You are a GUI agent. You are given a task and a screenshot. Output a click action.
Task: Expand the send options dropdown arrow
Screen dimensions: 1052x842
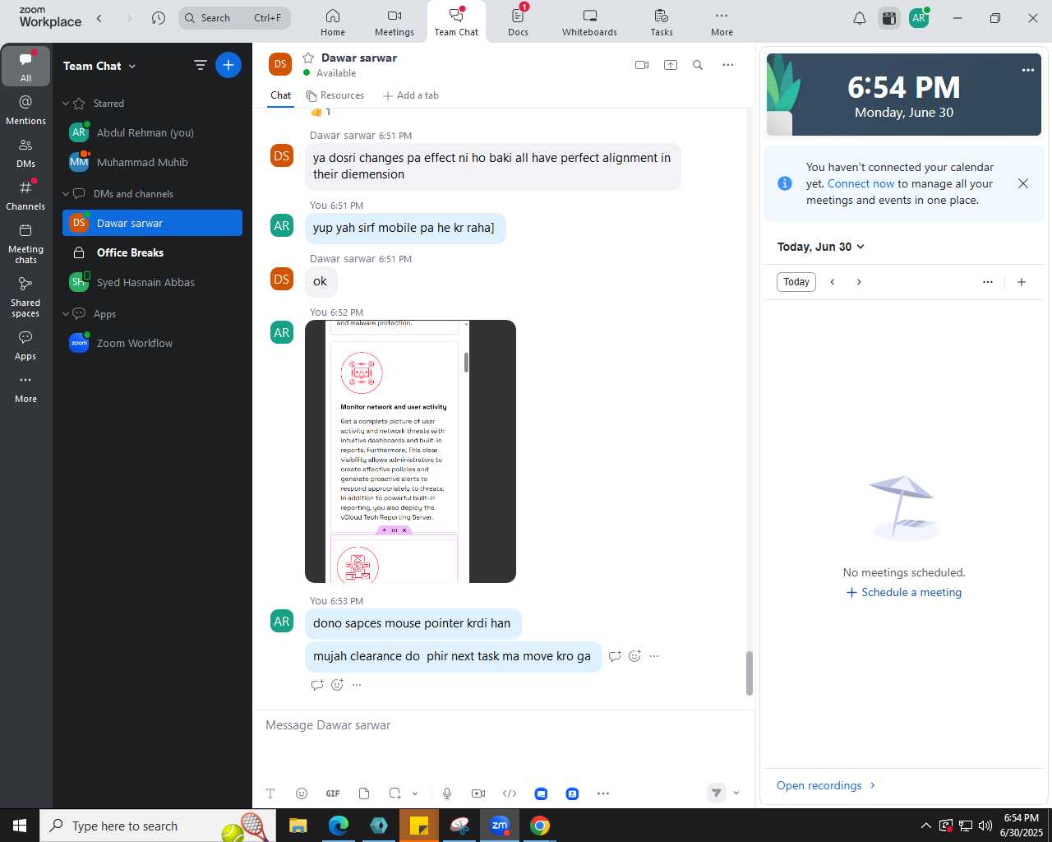coord(736,793)
